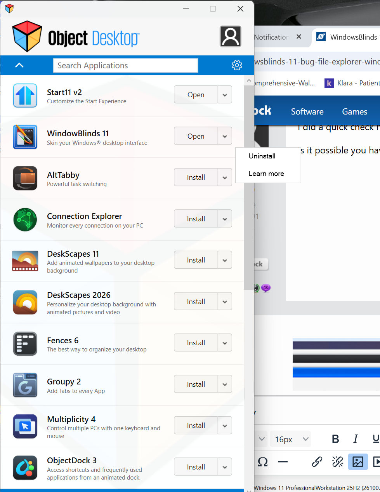
Task: Click the DeskScapes 2026 app icon
Action: pyautogui.click(x=25, y=302)
